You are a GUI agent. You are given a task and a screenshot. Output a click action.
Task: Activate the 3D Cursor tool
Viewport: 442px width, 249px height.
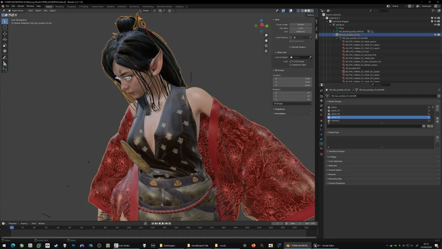click(5, 27)
